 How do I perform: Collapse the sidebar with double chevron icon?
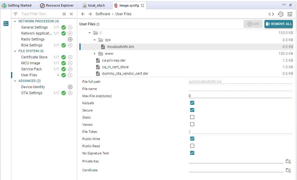[71, 14]
